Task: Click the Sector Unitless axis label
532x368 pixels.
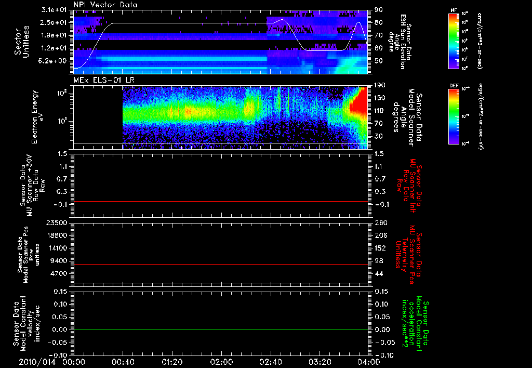Action: (21, 42)
